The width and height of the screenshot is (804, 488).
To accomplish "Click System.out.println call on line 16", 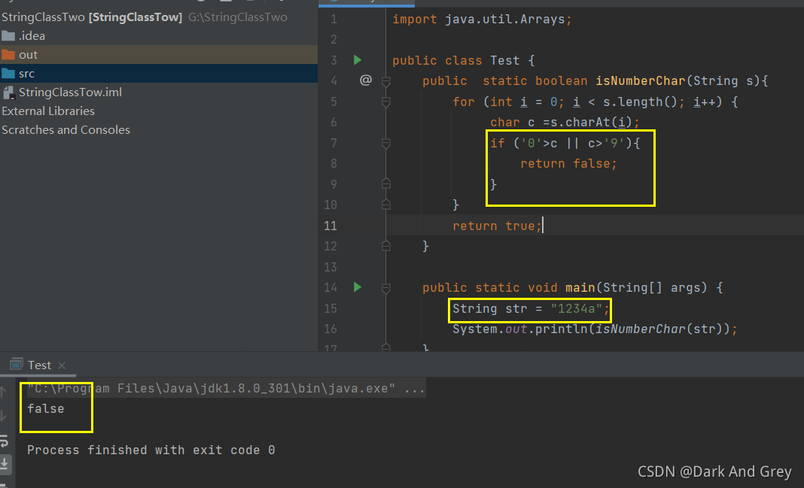I will tap(595, 329).
